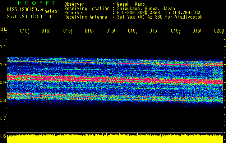Viewport: 226px width, 143px height.
Task: Click the 0.7 kHz frequency axis tick
Action: tap(3, 118)
